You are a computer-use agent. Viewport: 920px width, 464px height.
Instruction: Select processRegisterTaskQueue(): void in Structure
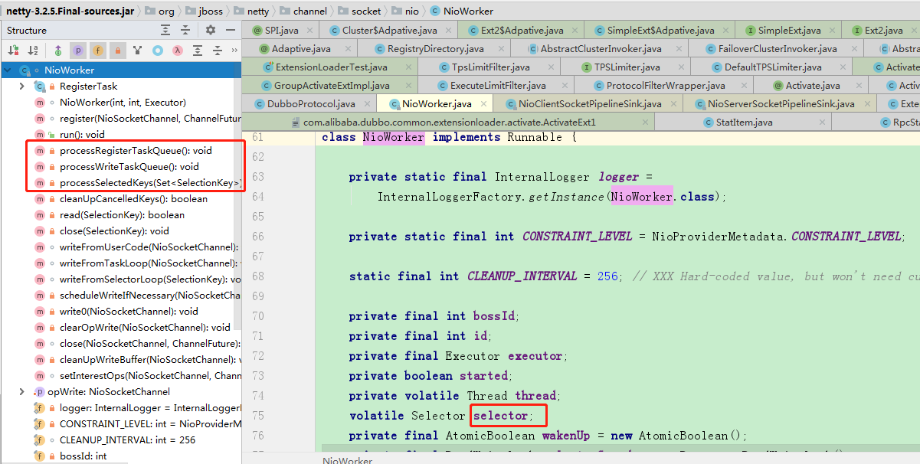[136, 151]
